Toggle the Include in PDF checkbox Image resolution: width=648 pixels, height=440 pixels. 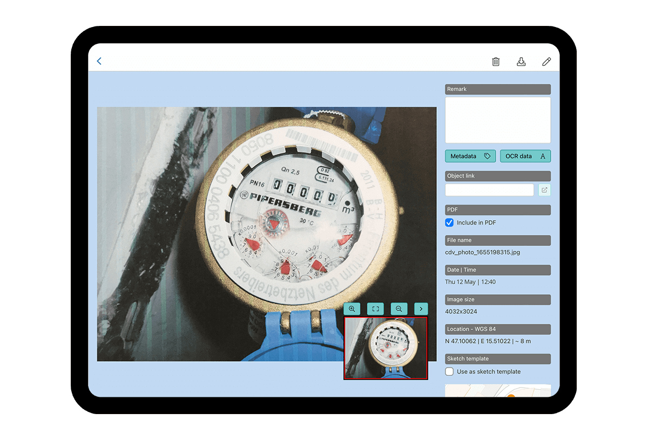click(x=449, y=222)
